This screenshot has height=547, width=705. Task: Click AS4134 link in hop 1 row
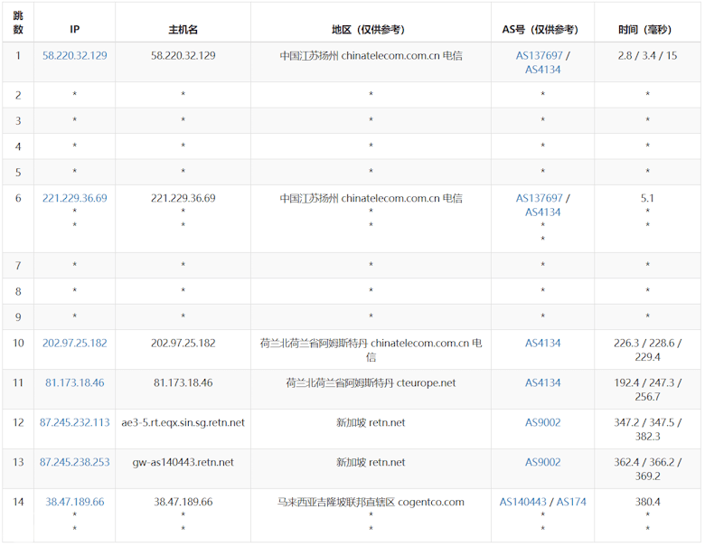coord(542,70)
